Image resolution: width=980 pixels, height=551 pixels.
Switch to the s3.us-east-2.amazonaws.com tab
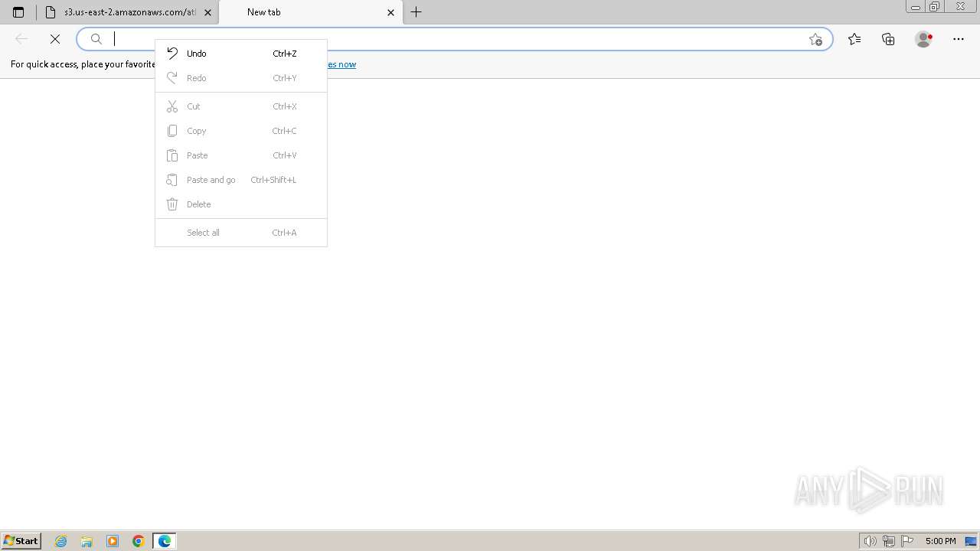pos(127,12)
